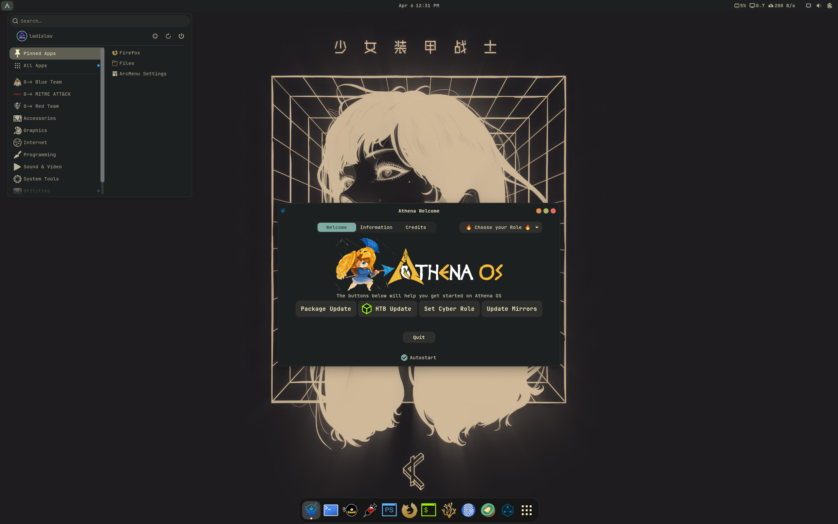Open the coral-shaped dock icon
The width and height of the screenshot is (838, 524).
(x=448, y=510)
